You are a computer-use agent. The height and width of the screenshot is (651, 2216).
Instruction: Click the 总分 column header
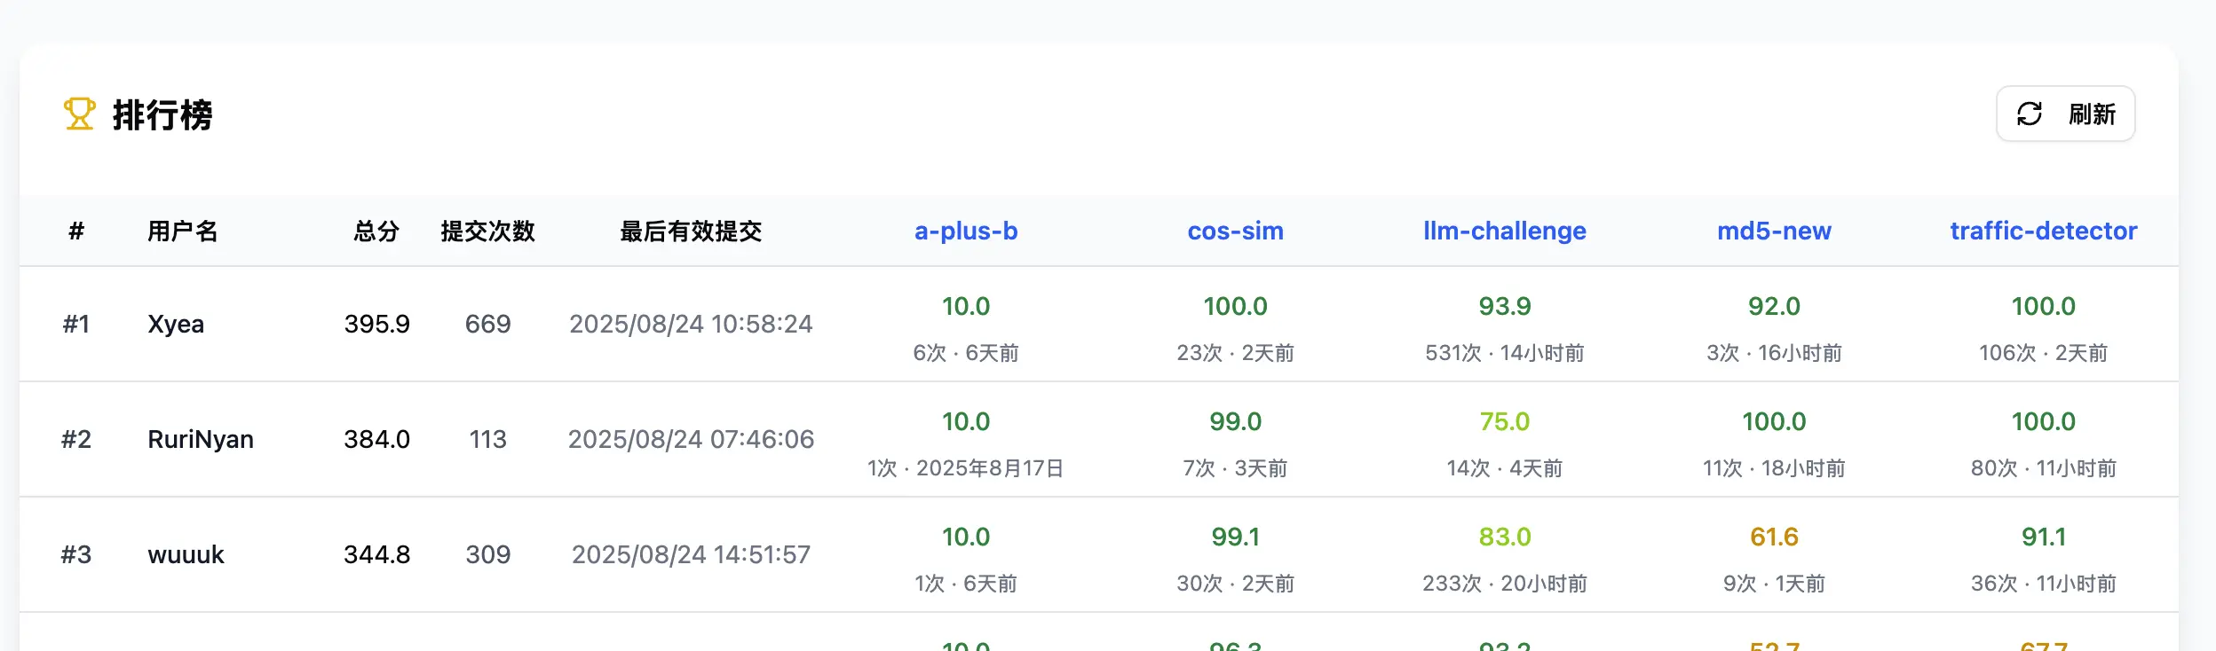[376, 231]
